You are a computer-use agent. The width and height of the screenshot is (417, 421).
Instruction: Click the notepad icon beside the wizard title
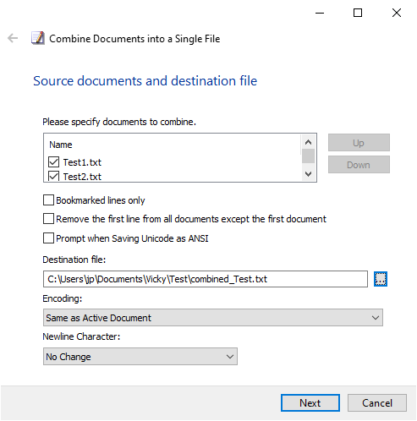click(38, 38)
